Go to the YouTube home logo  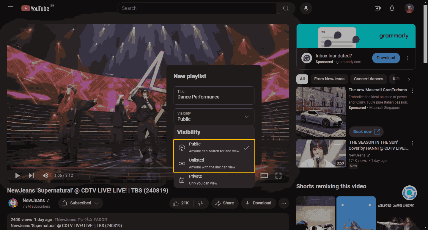click(35, 8)
